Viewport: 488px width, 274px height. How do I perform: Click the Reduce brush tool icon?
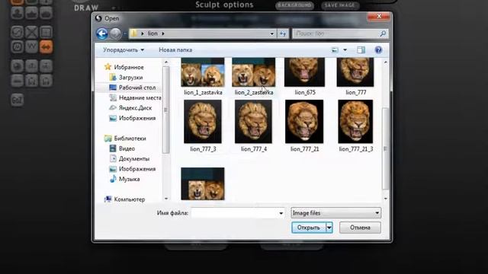click(17, 32)
